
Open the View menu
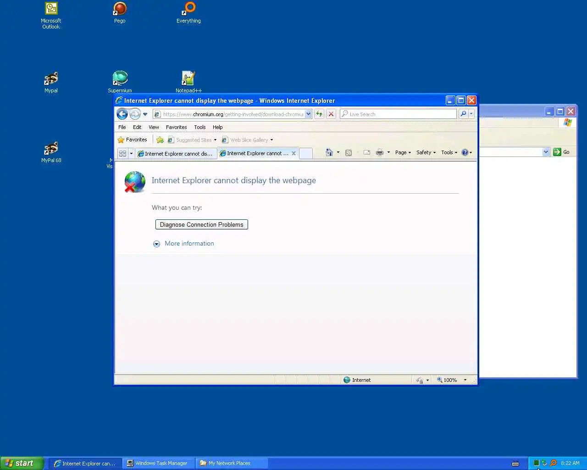pyautogui.click(x=154, y=127)
